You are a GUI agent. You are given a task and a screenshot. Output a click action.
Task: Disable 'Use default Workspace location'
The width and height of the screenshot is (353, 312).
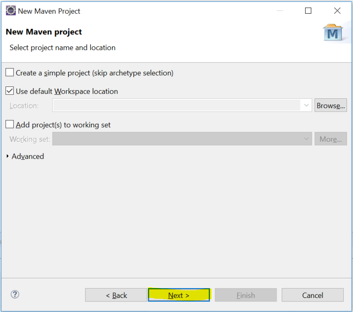click(x=9, y=91)
